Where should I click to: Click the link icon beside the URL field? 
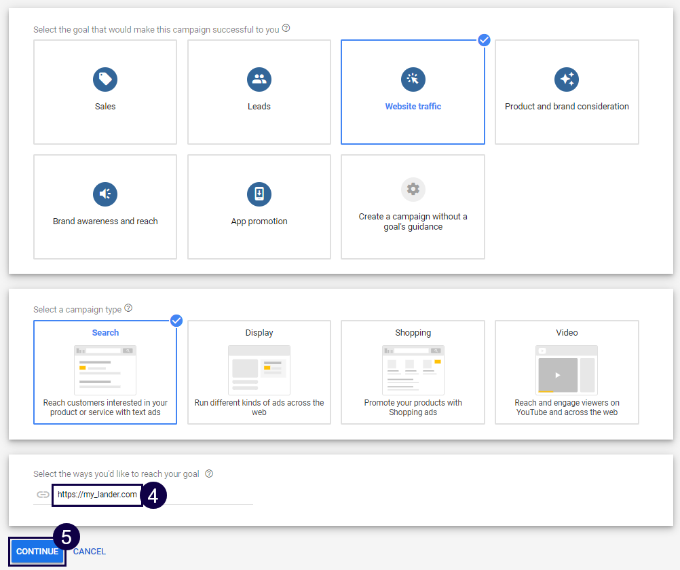[42, 495]
